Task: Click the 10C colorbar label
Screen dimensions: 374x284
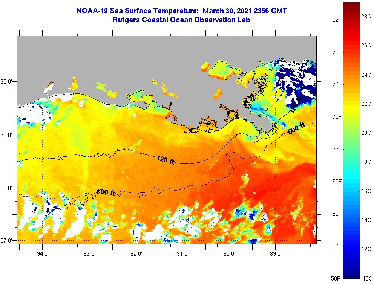Action: click(x=368, y=278)
